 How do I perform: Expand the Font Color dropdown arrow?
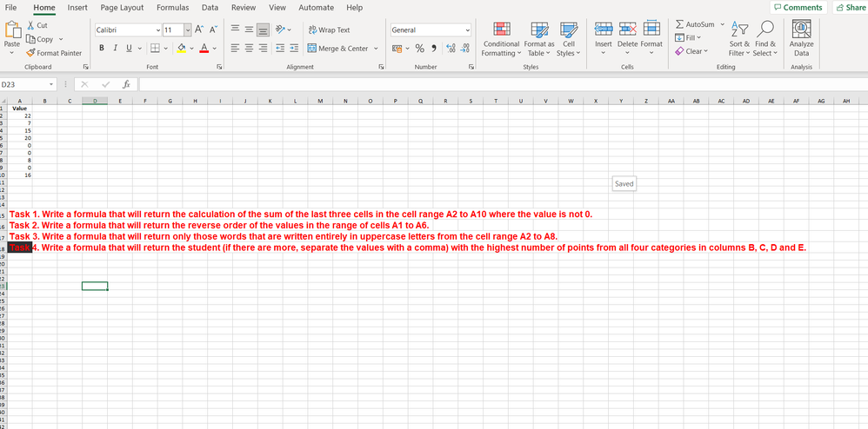[214, 49]
